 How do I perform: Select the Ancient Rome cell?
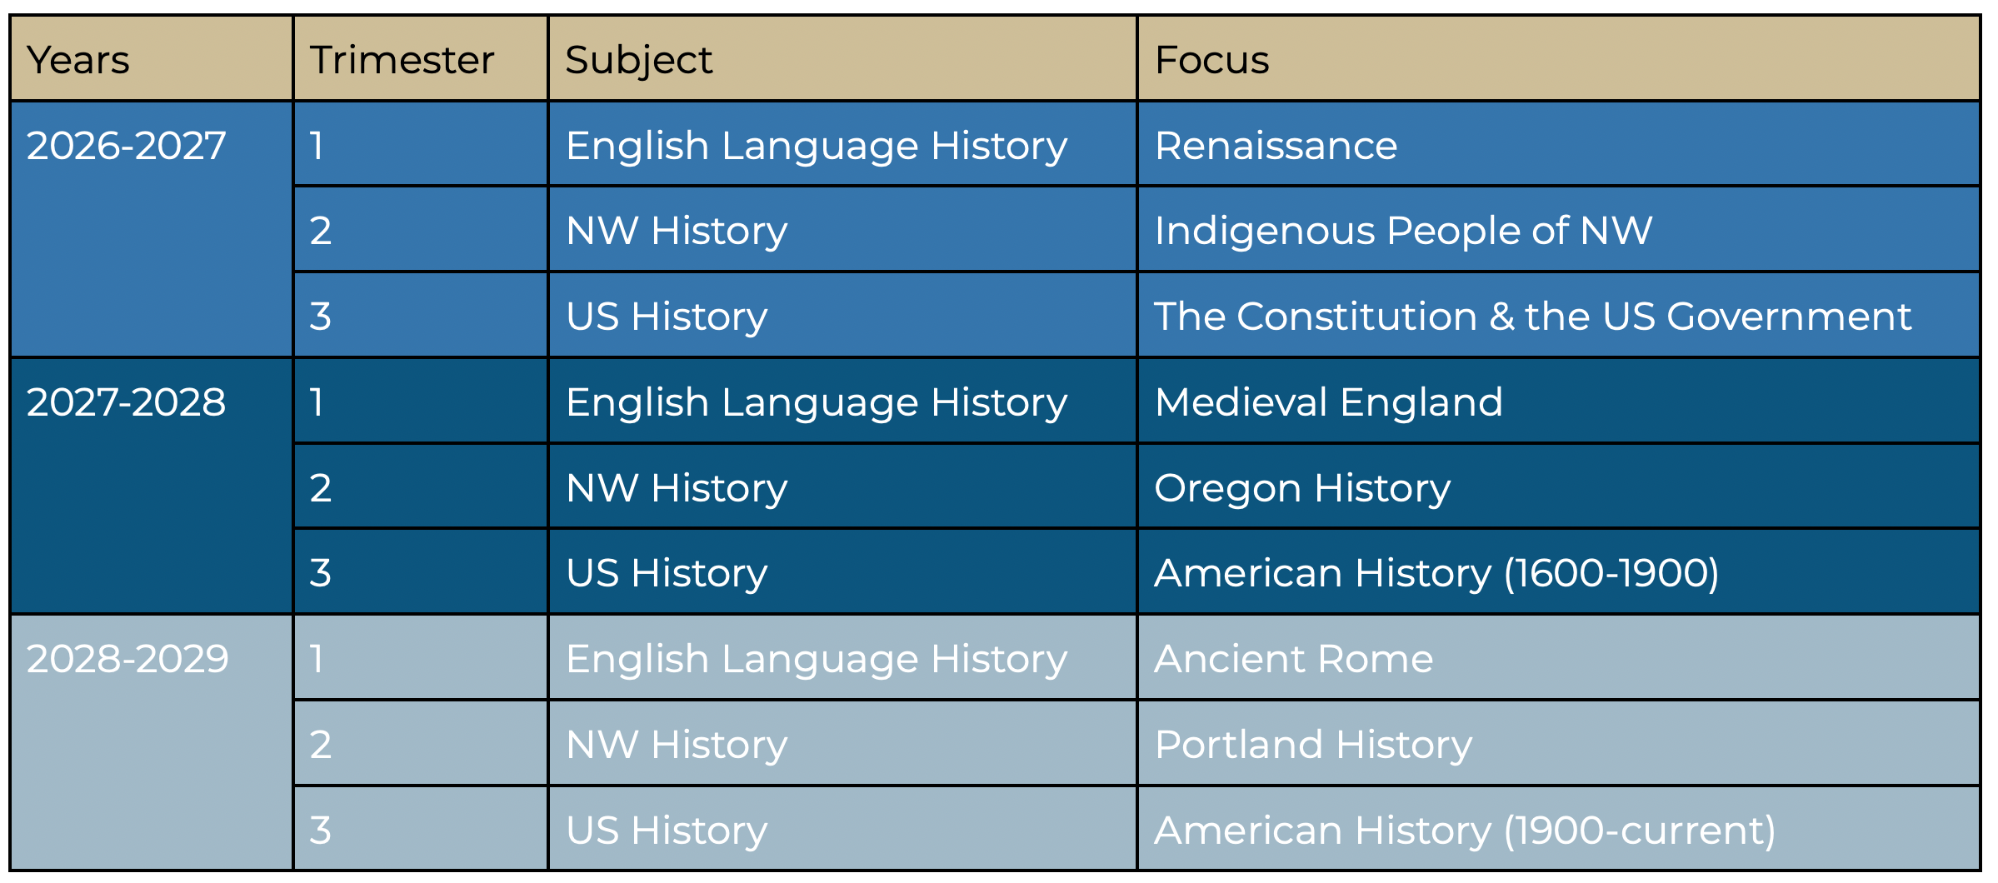(x=1559, y=658)
